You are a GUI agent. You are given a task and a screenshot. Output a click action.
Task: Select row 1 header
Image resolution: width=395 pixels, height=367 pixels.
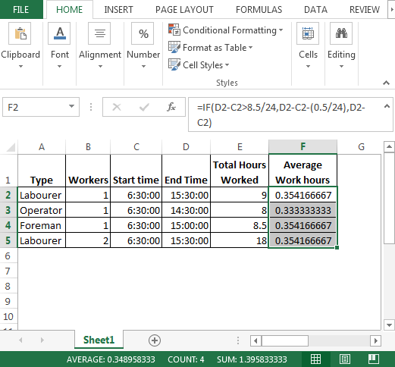[8, 171]
